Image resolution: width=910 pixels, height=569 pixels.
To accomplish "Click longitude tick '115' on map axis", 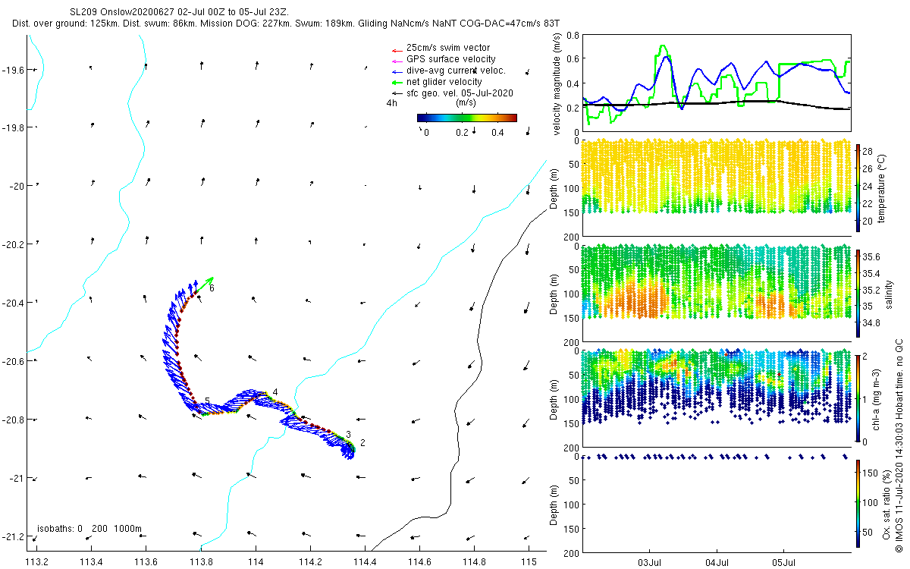I will pyautogui.click(x=529, y=562).
